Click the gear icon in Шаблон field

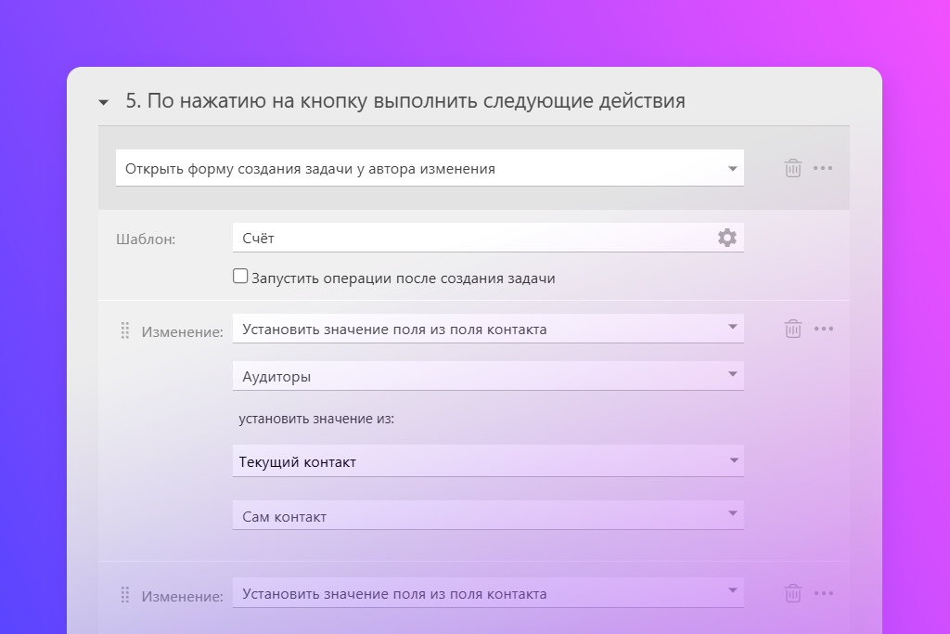[x=727, y=238]
